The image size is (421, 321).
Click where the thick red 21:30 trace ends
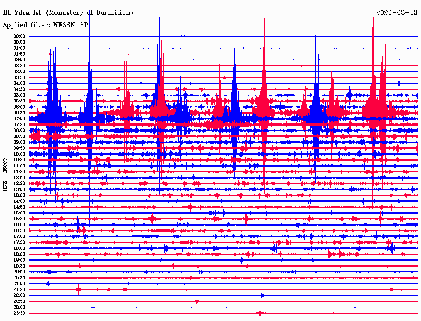tap(298, 290)
